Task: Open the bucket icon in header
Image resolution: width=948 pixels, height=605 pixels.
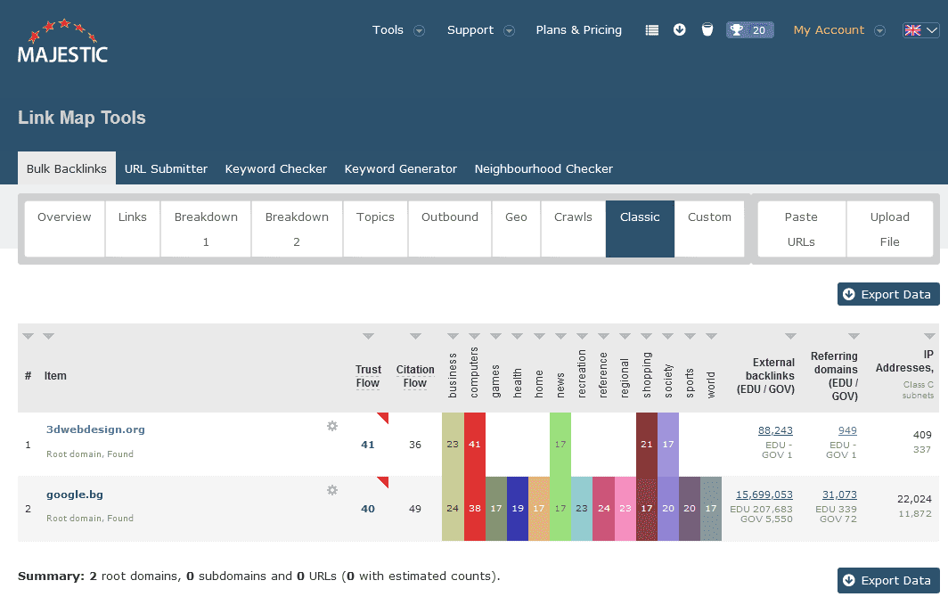Action: pos(707,29)
